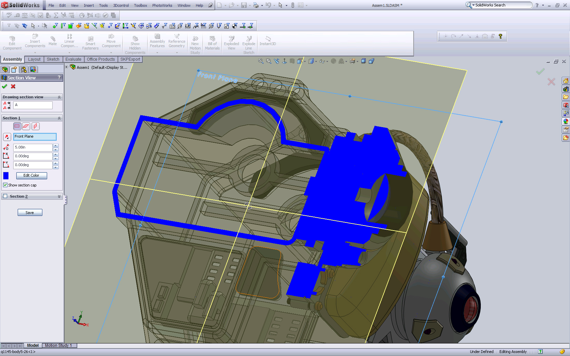Open FeatureManager design tree tab icon

[5, 70]
